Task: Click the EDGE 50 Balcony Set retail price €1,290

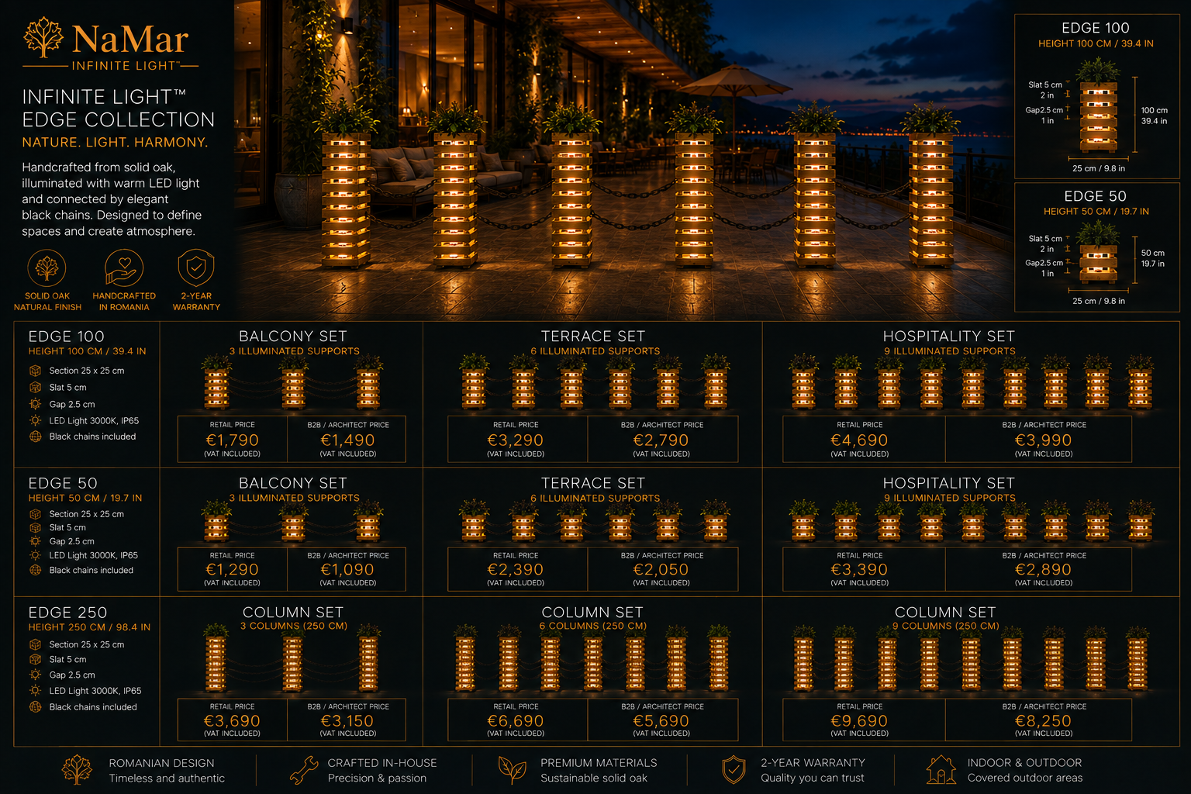Action: tap(233, 570)
